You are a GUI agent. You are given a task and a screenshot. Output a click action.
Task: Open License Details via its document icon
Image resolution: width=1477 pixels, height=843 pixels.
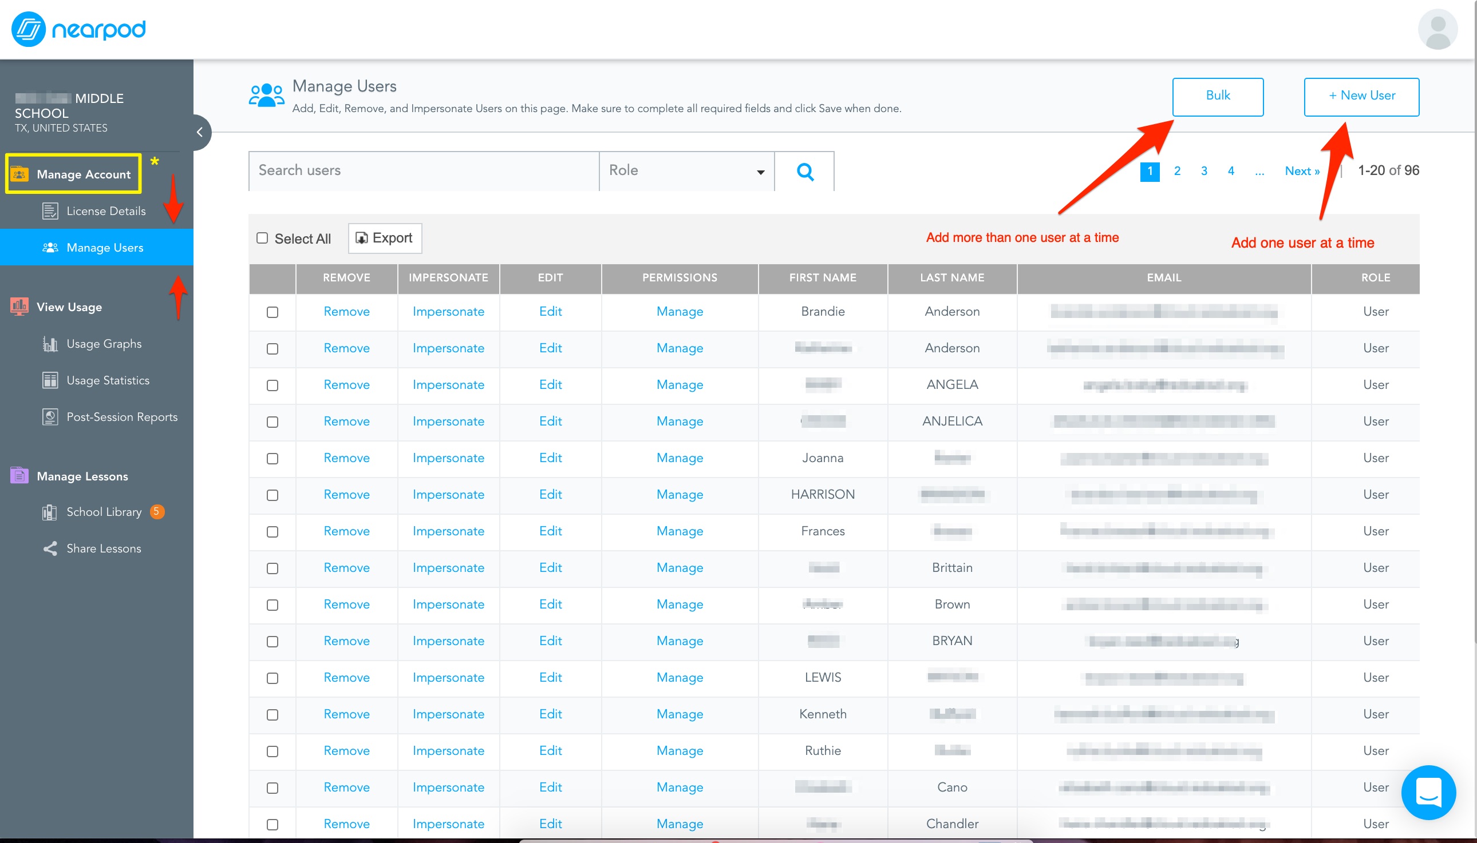[x=51, y=210]
